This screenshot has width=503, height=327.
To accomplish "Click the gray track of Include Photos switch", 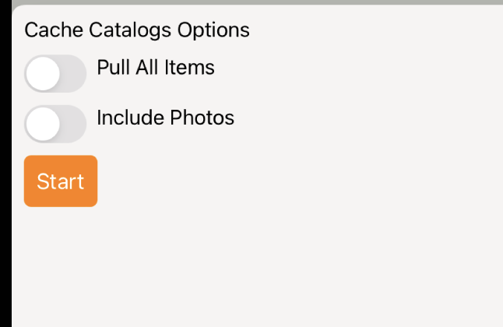I will tap(73, 124).
